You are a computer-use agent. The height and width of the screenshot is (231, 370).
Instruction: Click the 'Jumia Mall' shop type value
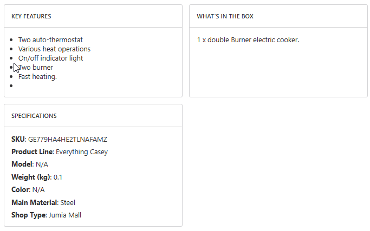[65, 215]
